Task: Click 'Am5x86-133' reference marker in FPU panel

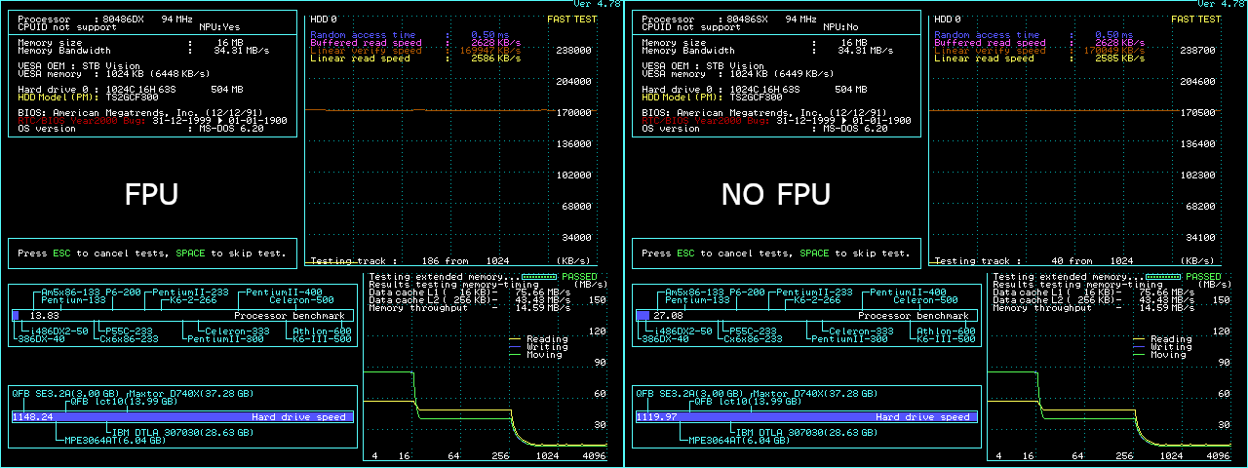Action: [71, 292]
